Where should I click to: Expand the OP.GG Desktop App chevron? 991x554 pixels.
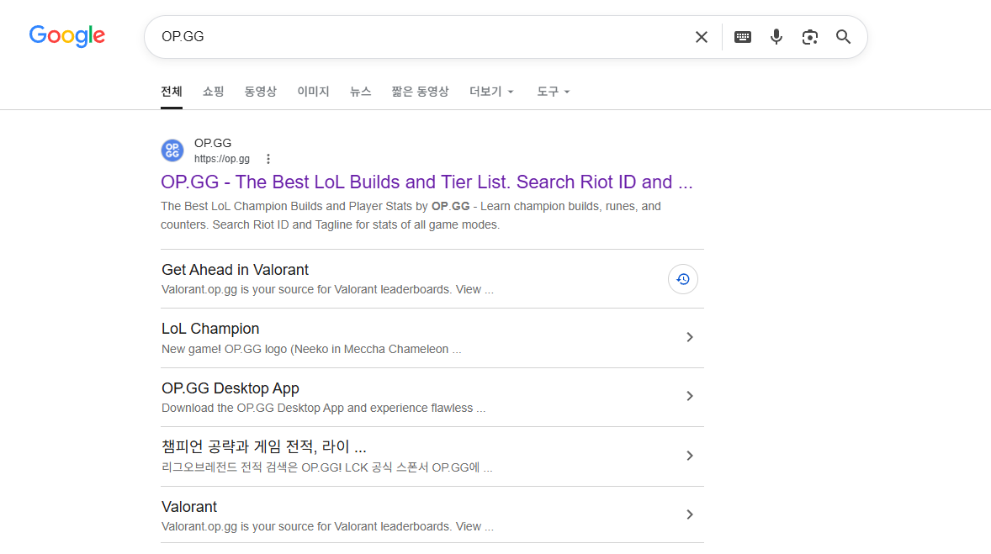tap(690, 396)
